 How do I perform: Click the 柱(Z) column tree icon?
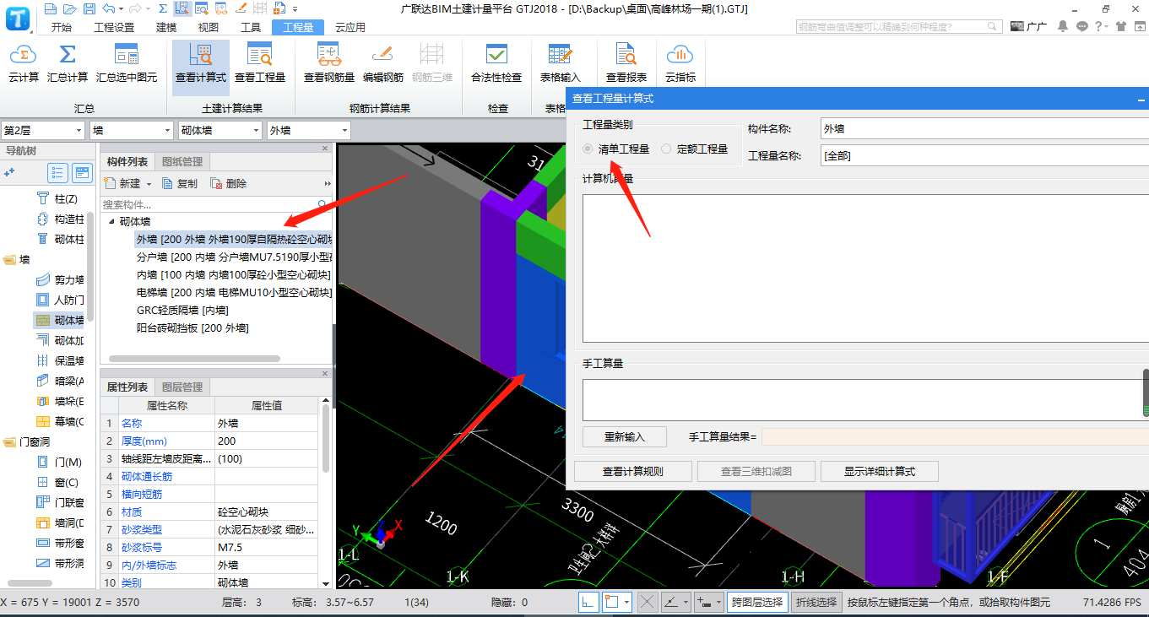pos(43,198)
